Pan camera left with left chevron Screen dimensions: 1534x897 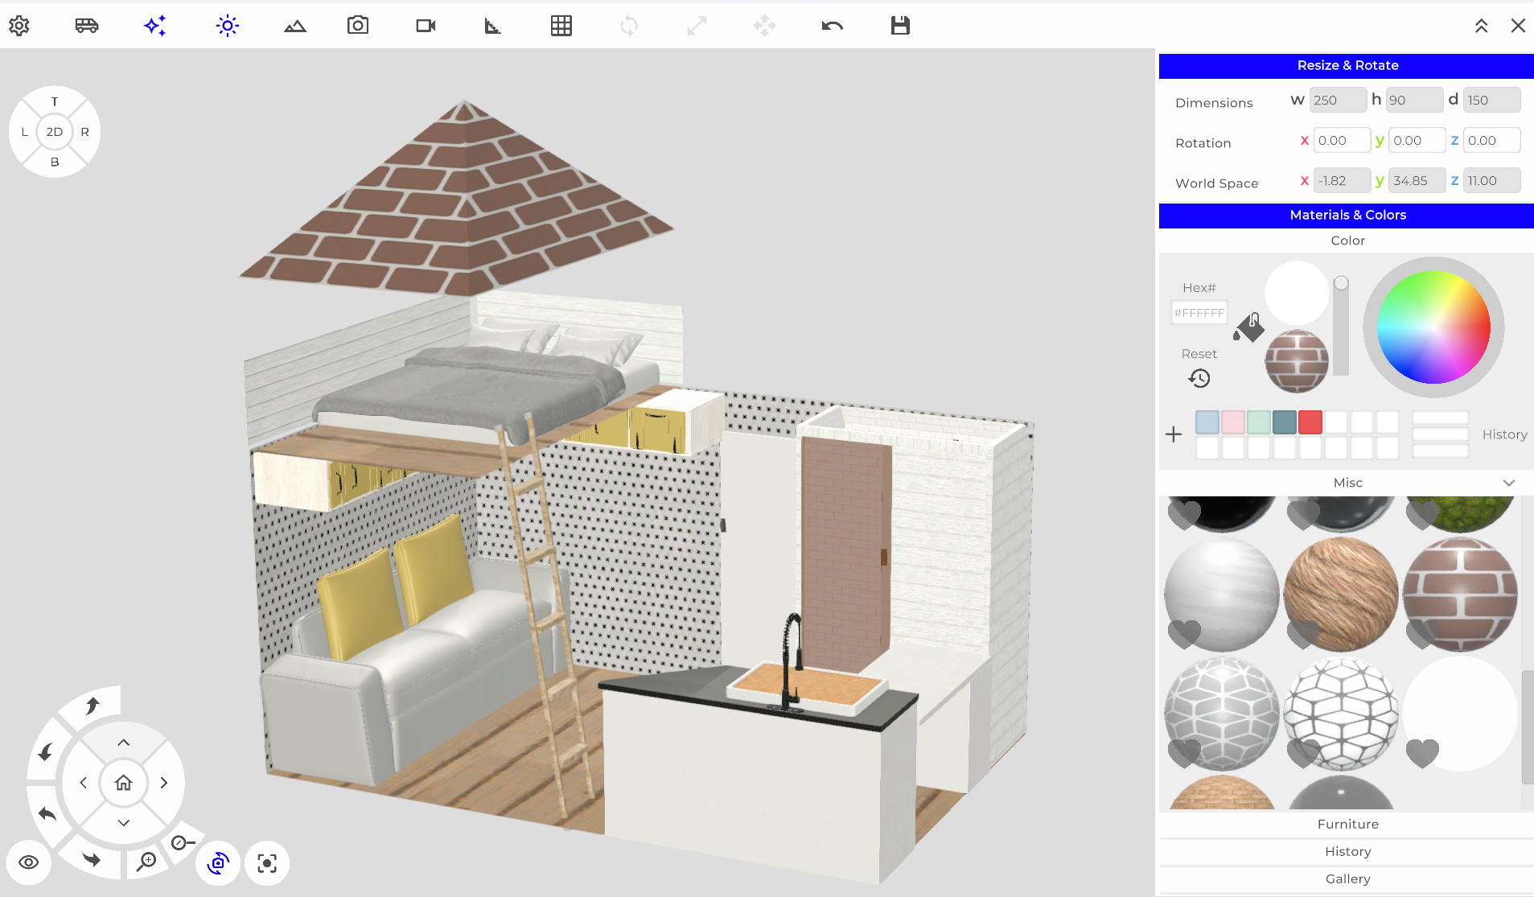click(x=83, y=782)
